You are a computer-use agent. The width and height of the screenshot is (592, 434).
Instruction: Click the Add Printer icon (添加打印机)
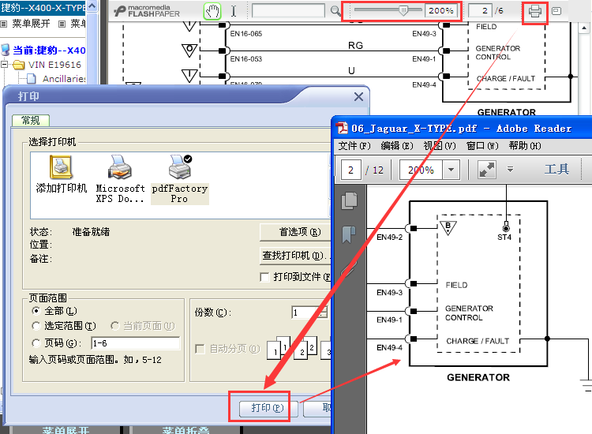pos(61,174)
